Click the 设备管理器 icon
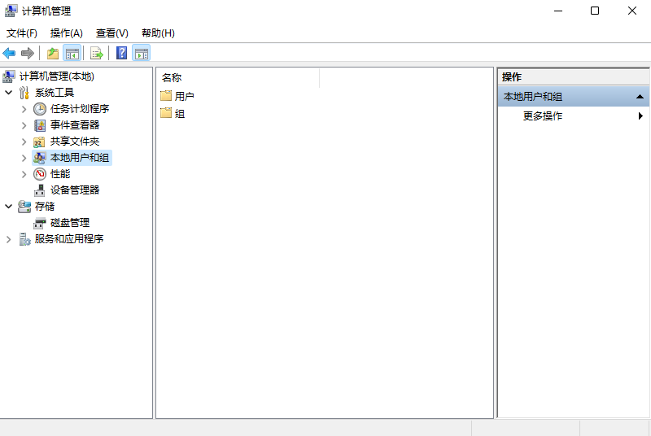651x436 pixels. (39, 190)
